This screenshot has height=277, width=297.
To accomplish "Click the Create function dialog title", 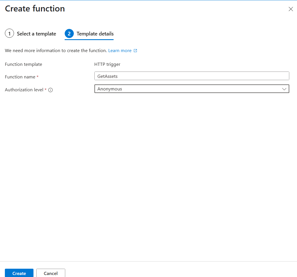I will tap(35, 9).
